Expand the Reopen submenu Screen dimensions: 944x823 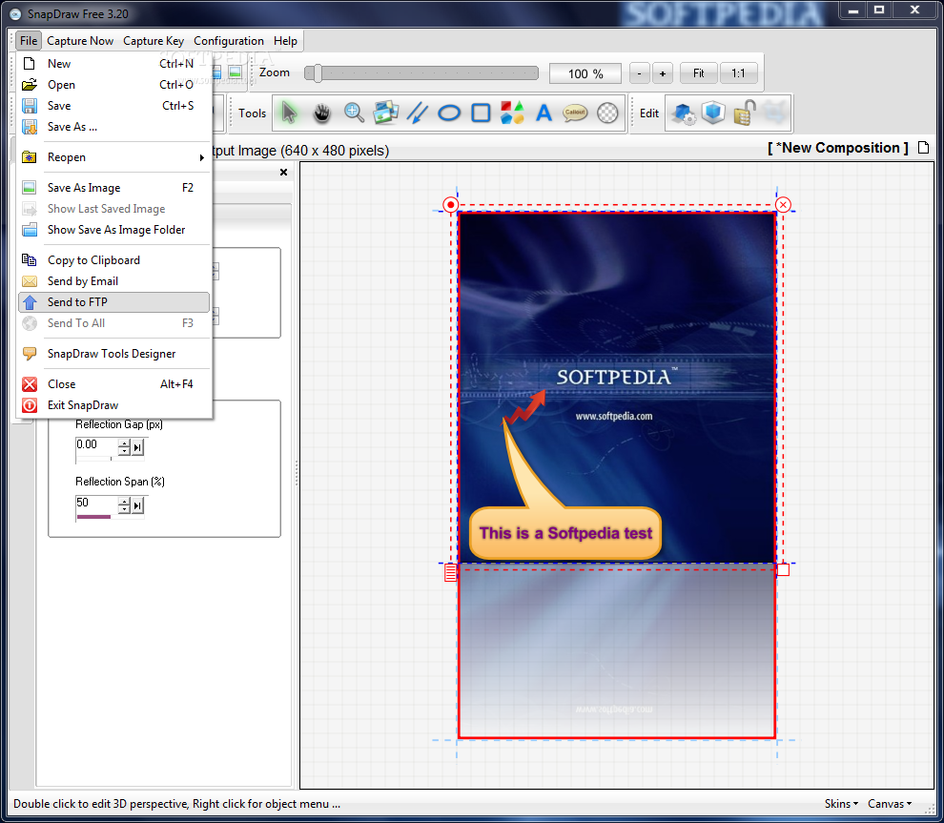[114, 157]
